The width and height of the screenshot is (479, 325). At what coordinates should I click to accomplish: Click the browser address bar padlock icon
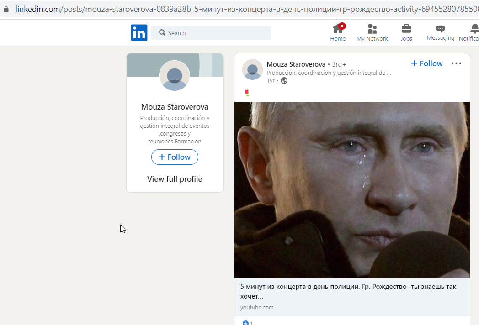[6, 9]
